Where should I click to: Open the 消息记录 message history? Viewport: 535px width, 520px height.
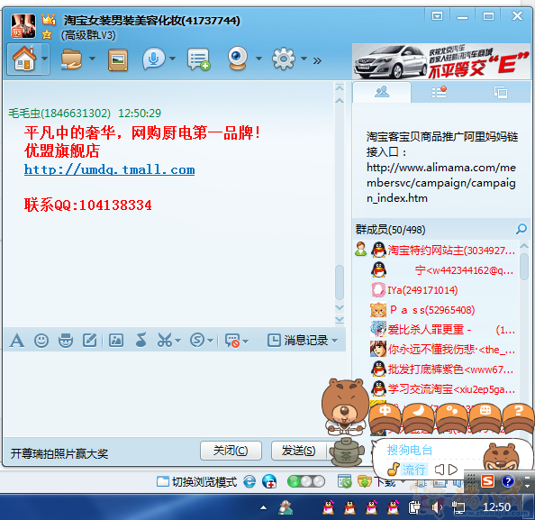click(297, 341)
